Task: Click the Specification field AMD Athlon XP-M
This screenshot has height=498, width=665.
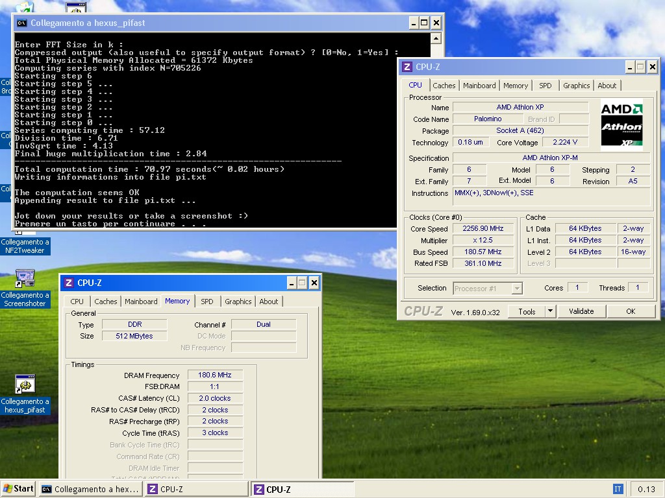Action: coord(551,158)
